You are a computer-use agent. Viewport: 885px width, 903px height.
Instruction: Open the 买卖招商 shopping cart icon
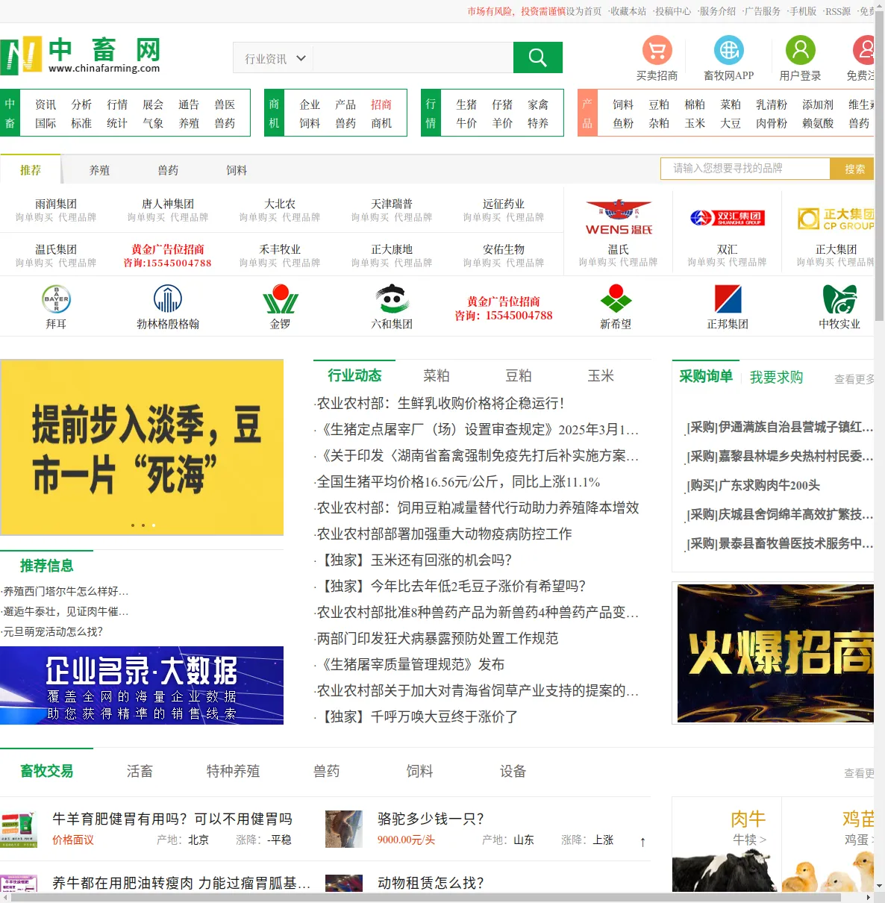tap(657, 50)
